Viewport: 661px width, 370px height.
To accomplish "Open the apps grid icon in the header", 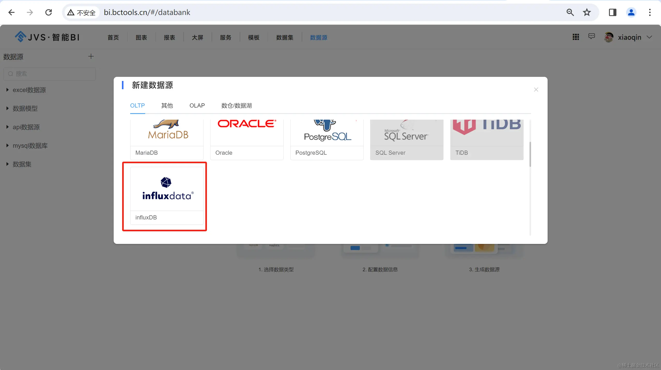I will click(576, 37).
